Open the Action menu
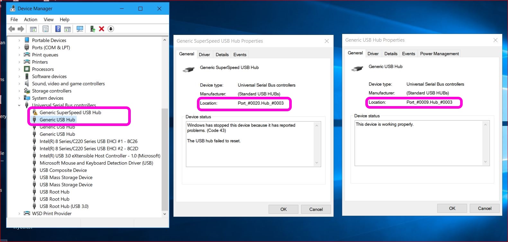 [31, 20]
